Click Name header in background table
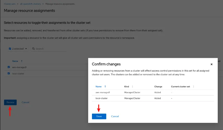Viewport: 223px width, 130px height. pyautogui.click(x=15, y=61)
